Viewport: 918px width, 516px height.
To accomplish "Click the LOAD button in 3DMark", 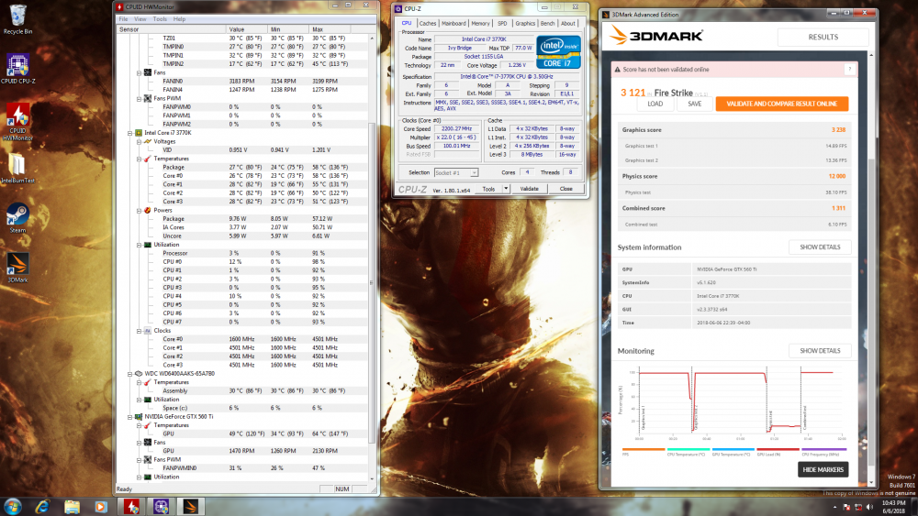I will tap(655, 104).
